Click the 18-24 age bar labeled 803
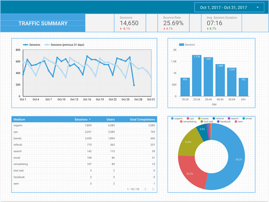 pos(185,87)
